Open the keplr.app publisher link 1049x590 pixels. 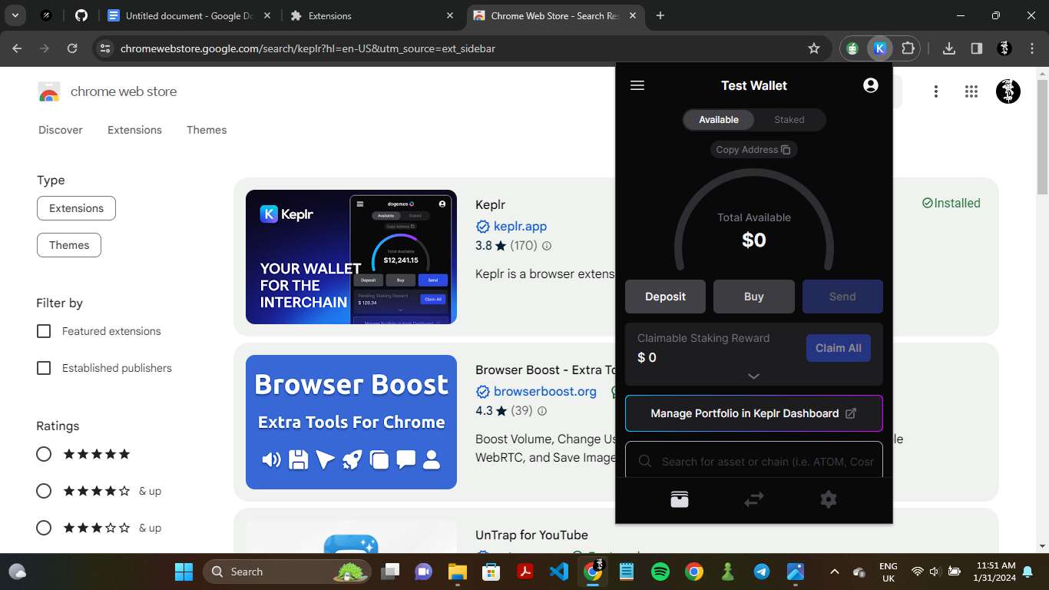coord(520,227)
